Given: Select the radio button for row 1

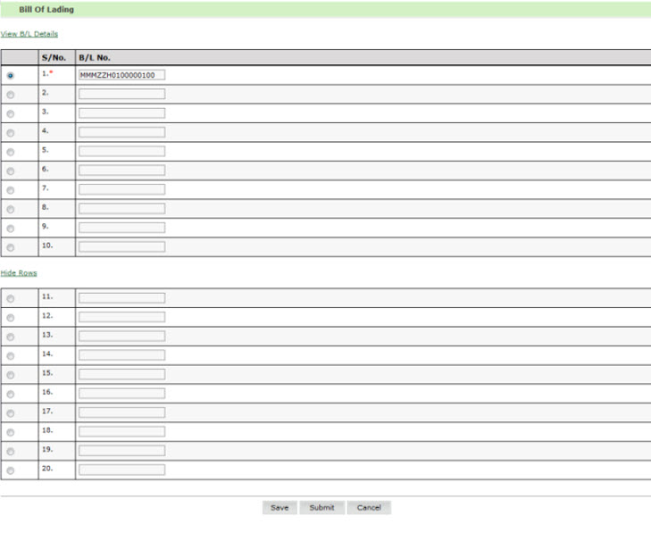Looking at the screenshot, I should click(x=11, y=76).
